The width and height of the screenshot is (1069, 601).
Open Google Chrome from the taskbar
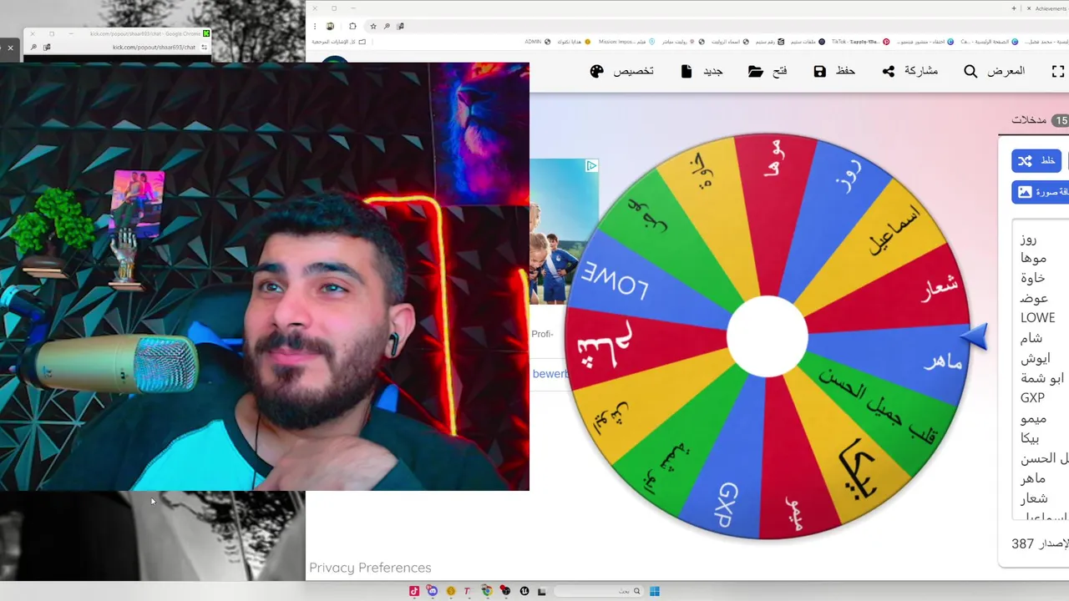pos(487,591)
